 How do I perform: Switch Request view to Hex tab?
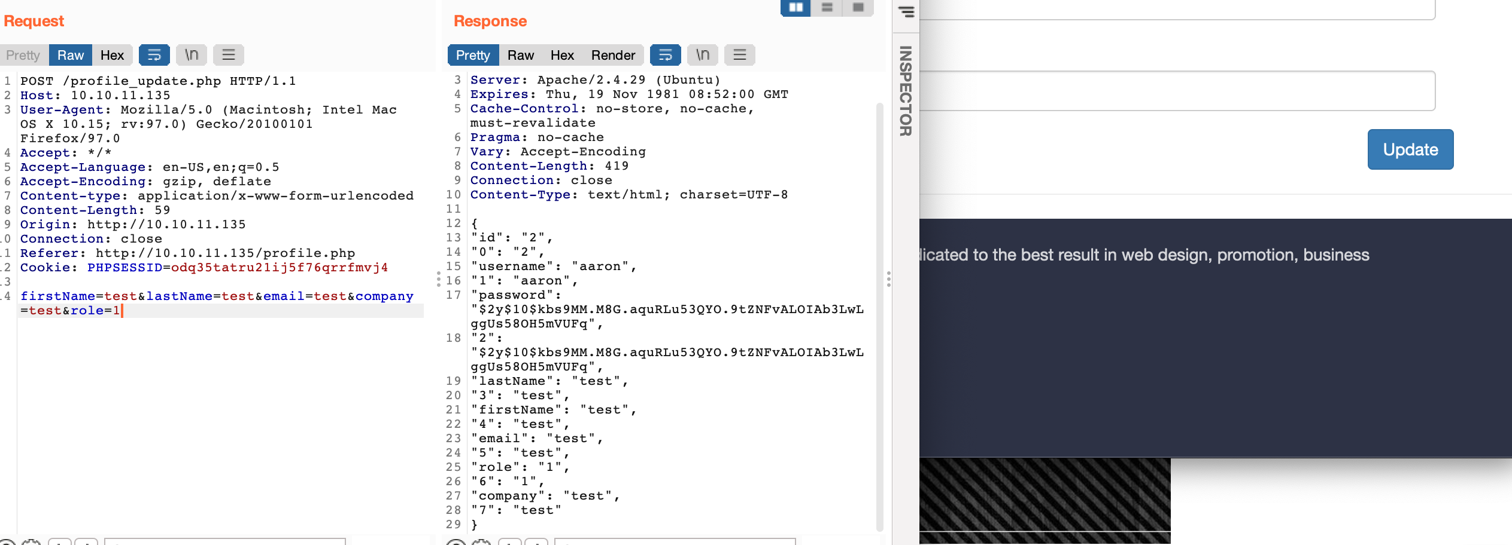pos(112,55)
